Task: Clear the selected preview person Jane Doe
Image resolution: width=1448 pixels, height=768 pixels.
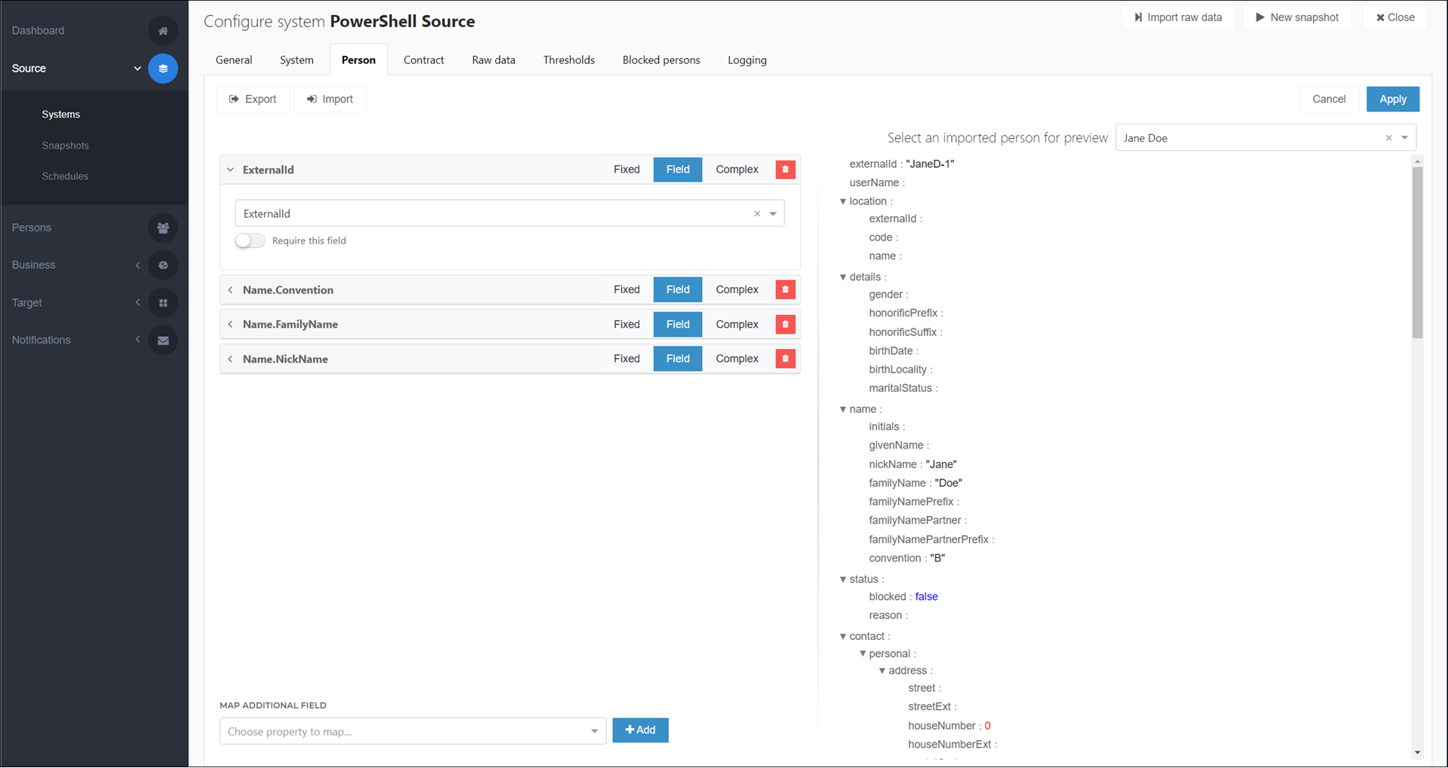Action: point(1388,138)
